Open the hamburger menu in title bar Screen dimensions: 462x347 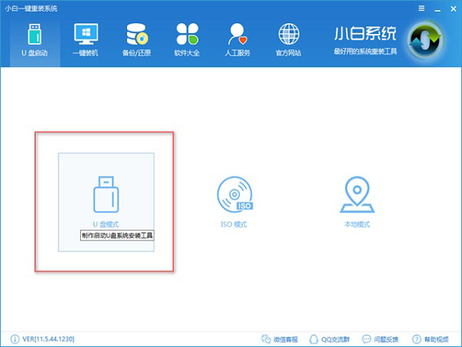pyautogui.click(x=422, y=8)
